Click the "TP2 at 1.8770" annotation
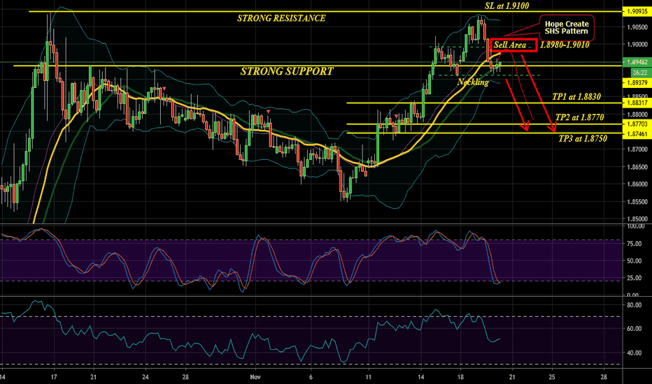 coord(581,117)
